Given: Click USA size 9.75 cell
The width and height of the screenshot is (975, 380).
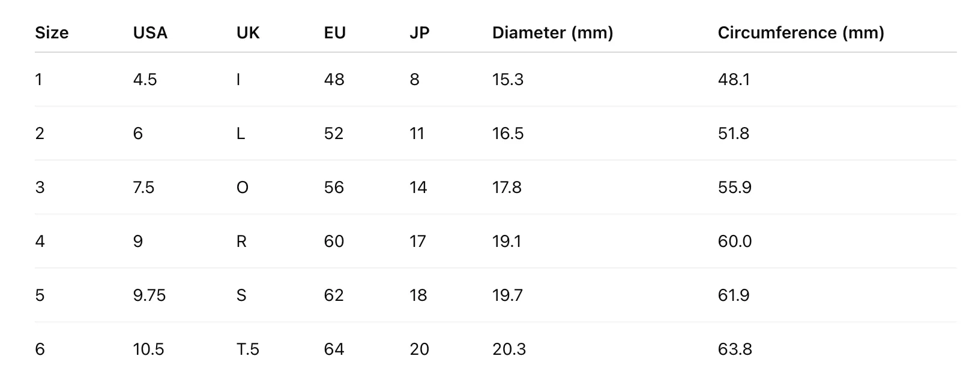Looking at the screenshot, I should tap(149, 295).
